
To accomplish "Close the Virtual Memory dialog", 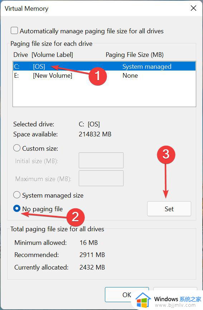I will 193,8.
